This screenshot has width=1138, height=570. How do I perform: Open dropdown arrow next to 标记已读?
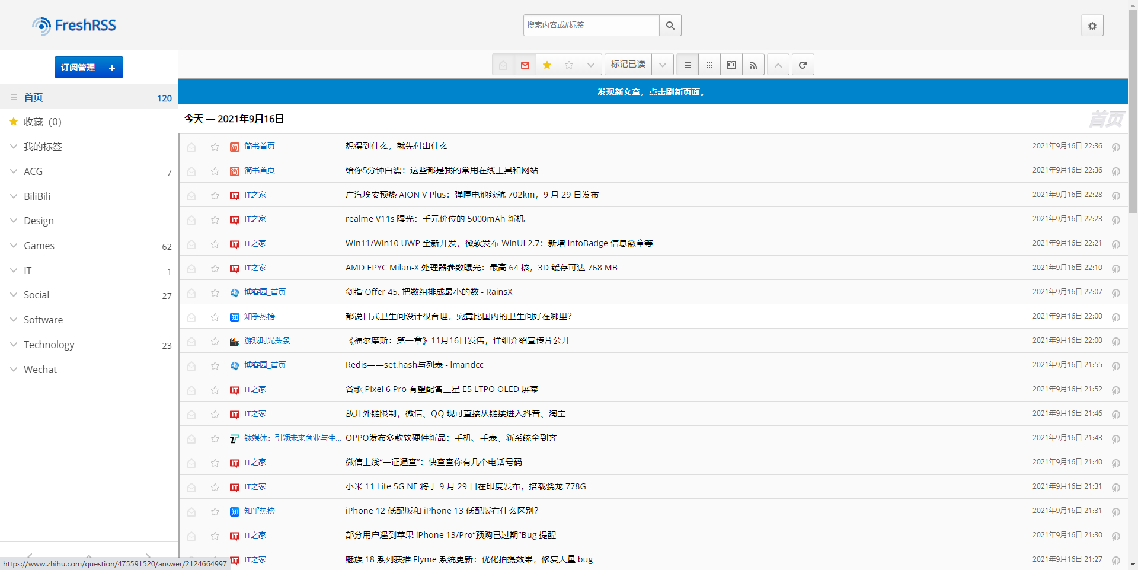[662, 65]
